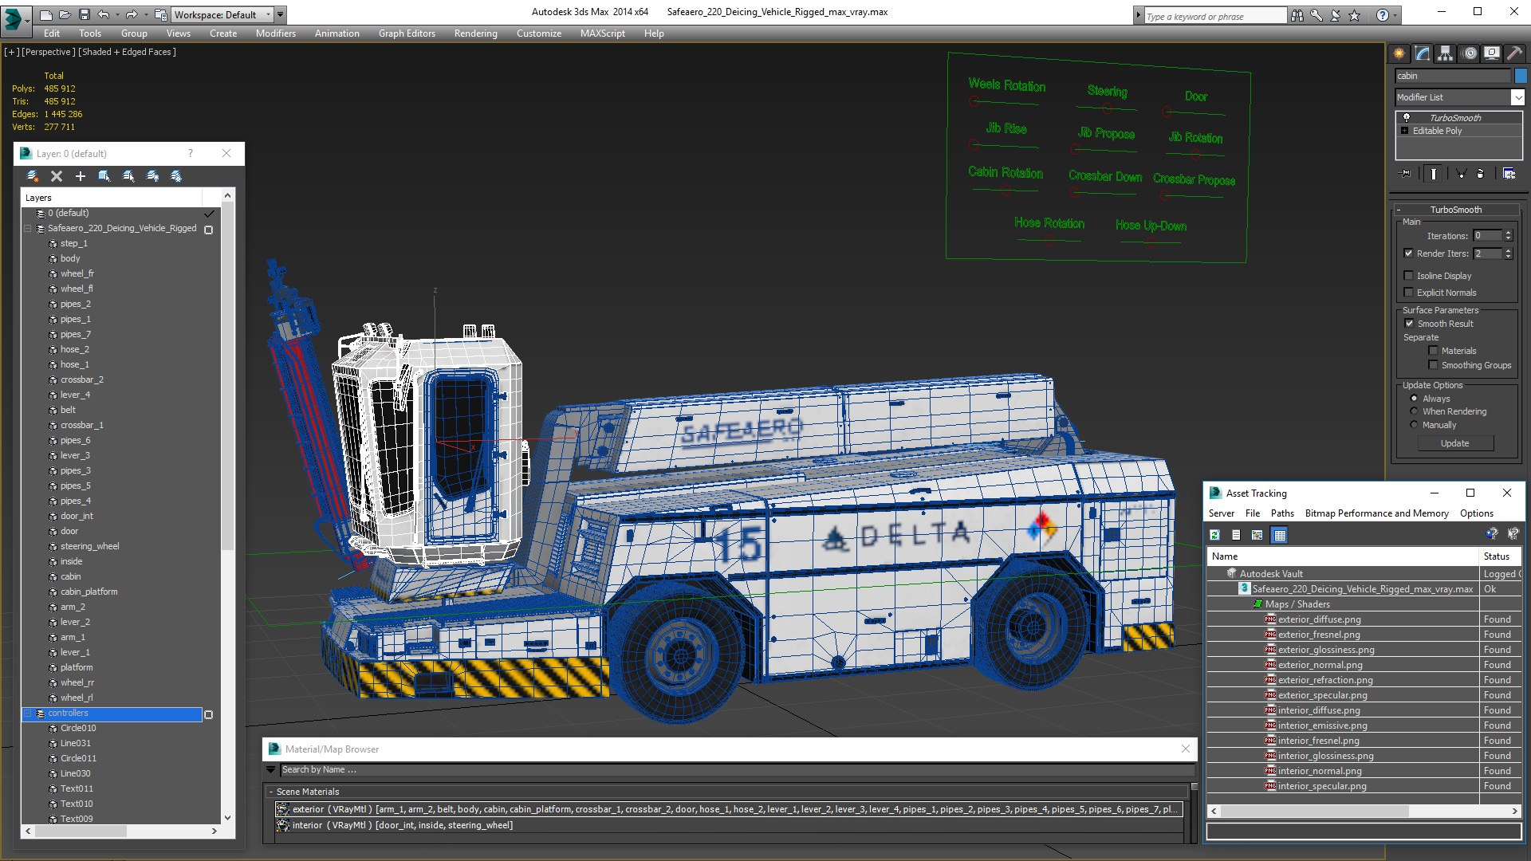Screen dimensions: 1531x861
Task: Enable Separate by Materials checkbox
Action: pos(1433,350)
